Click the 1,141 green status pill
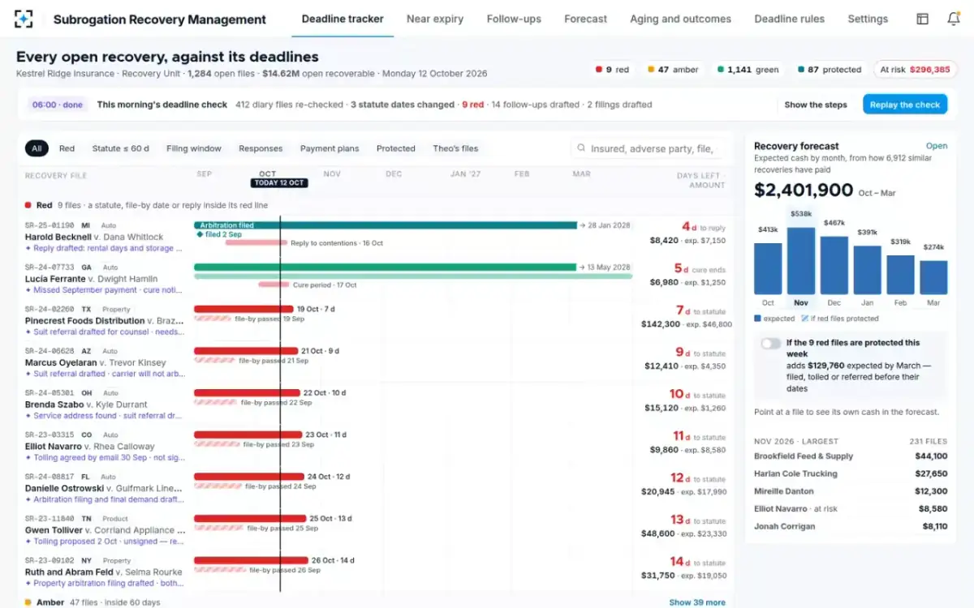Viewport: 974px width, 608px height. [748, 70]
